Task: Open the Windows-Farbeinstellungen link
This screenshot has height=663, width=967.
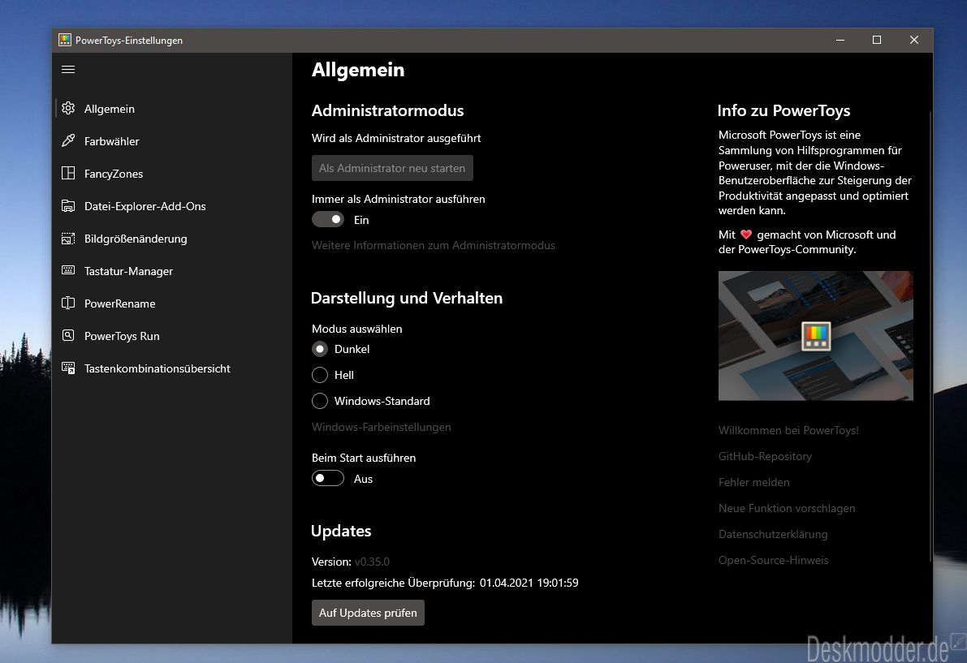Action: tap(381, 427)
